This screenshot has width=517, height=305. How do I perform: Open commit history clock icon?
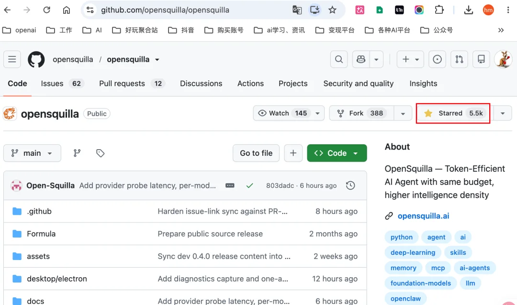point(350,185)
